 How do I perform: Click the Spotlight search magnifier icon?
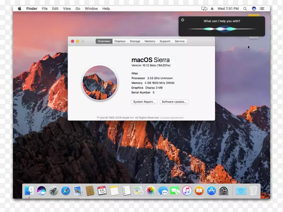245,8
